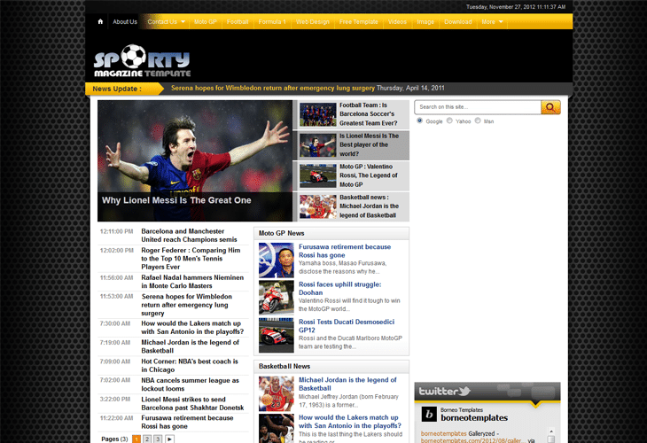Open the Football menu item
Screen dimensions: 647x443
point(238,22)
